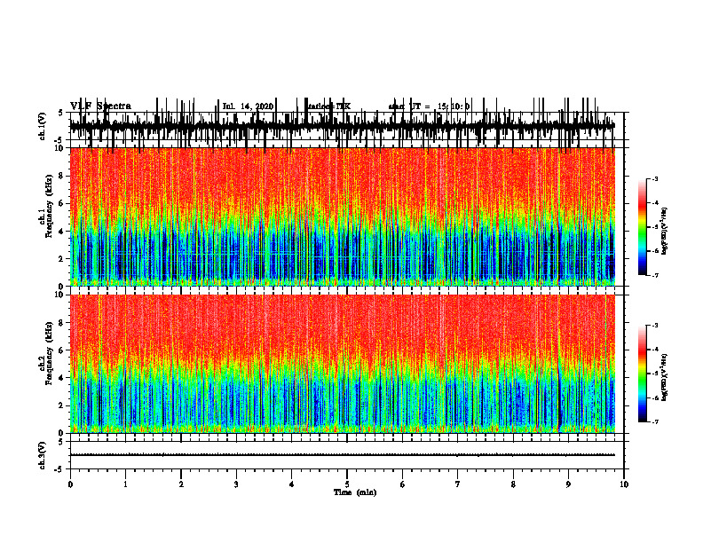Click the date 'Jul. 14, 2020'

coord(248,106)
